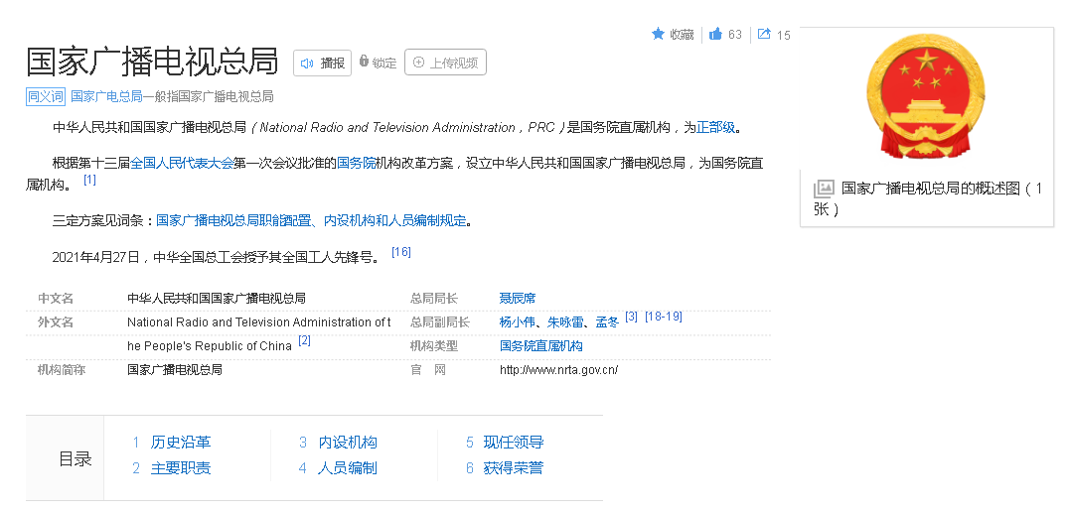Click reference [2] footnote
Screen dimensions: 1069x513
[x=305, y=340]
